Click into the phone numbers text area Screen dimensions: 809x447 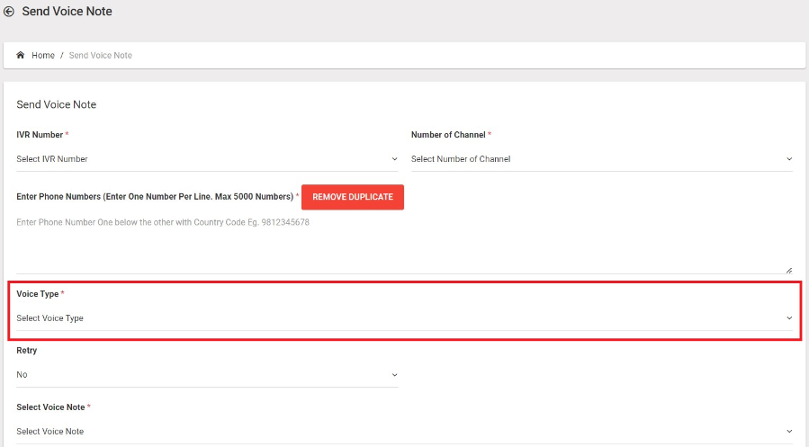pyautogui.click(x=404, y=244)
